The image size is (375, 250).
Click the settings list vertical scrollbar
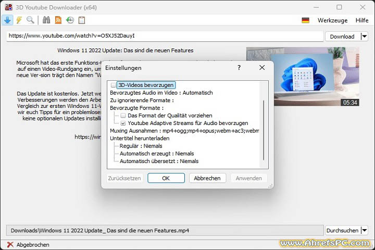[x=264, y=130]
